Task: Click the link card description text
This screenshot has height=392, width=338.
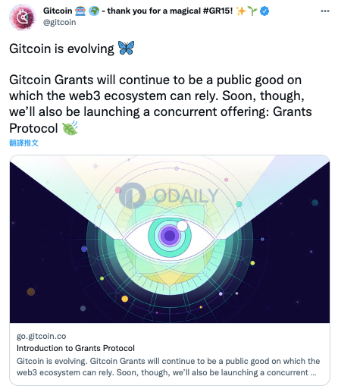Action: [168, 366]
